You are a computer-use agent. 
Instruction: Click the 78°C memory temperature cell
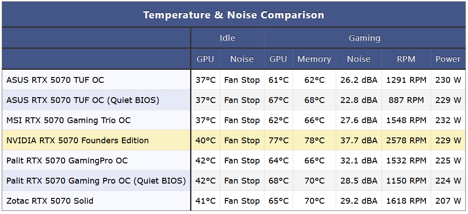(x=314, y=141)
